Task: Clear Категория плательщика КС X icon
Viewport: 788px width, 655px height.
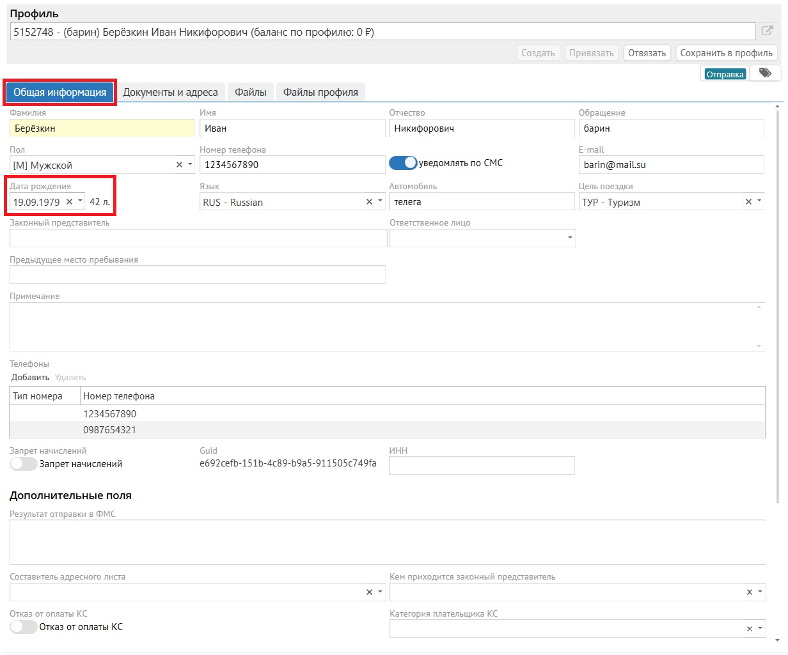Action: 749,629
